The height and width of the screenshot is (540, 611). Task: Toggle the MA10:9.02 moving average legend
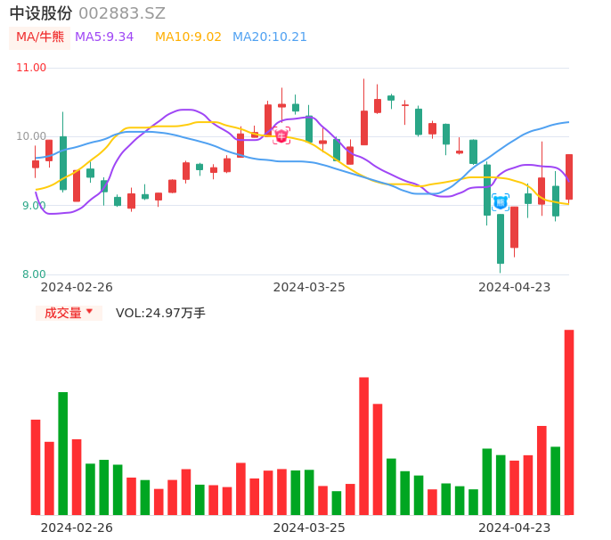[x=188, y=37]
